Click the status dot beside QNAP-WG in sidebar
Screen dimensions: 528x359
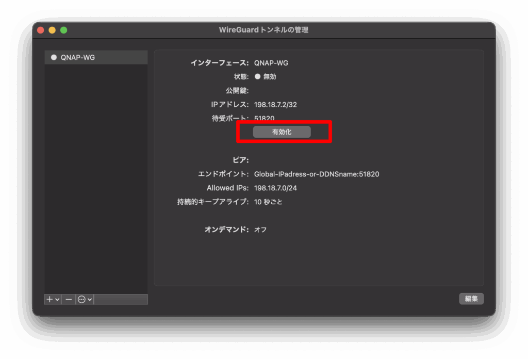[54, 57]
